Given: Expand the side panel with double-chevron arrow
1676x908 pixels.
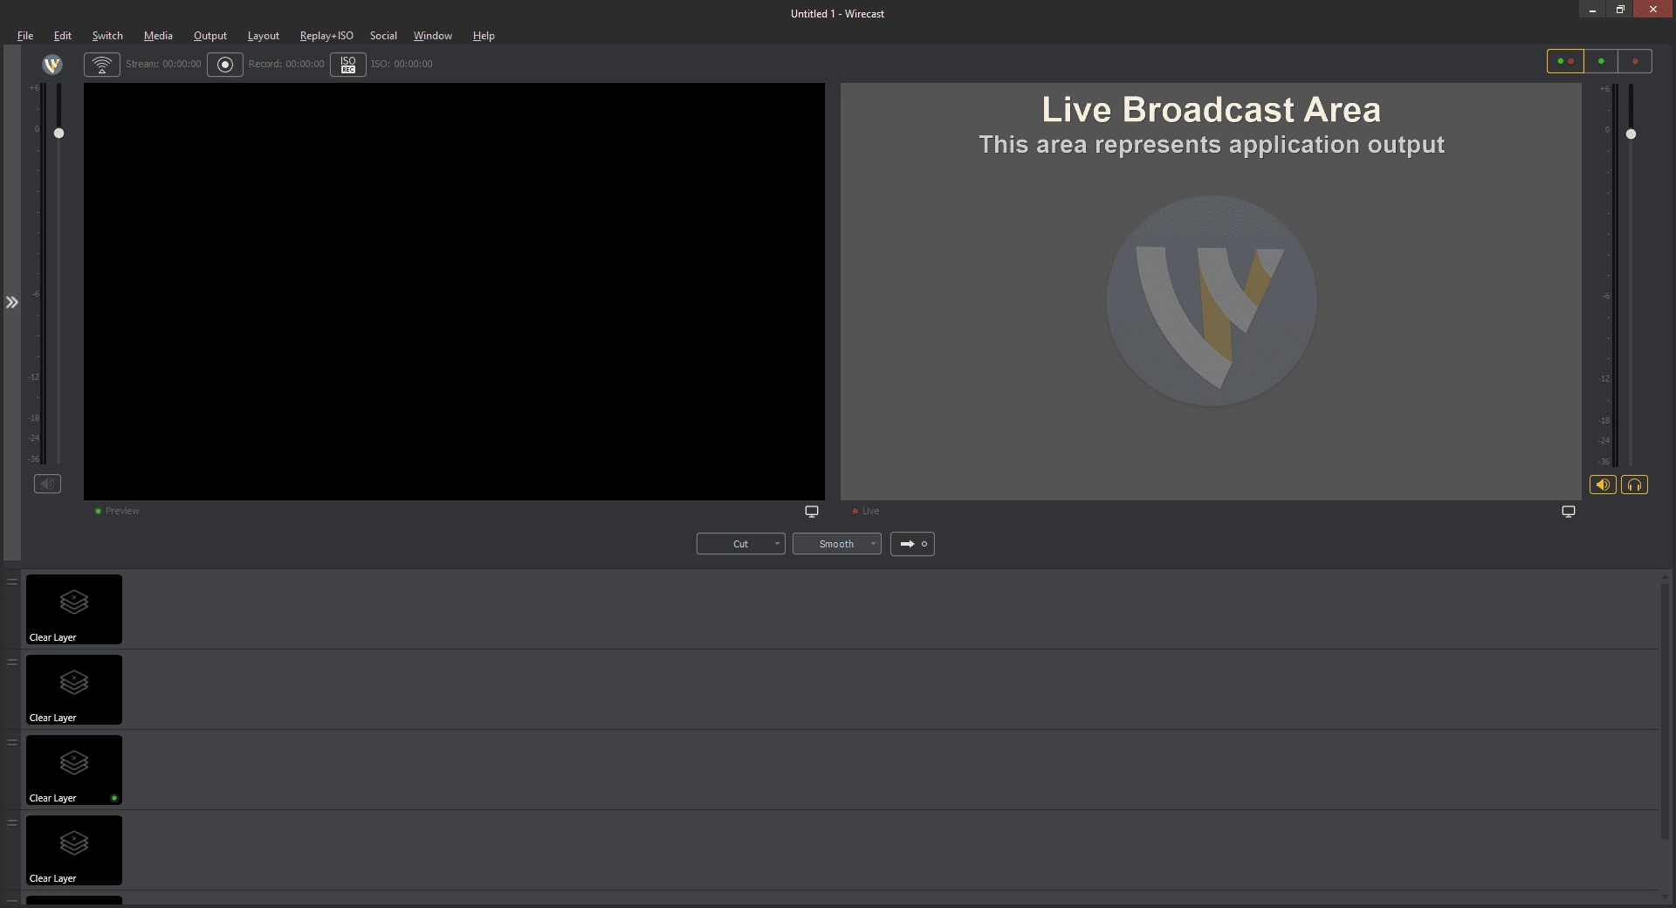Looking at the screenshot, I should click(x=12, y=302).
